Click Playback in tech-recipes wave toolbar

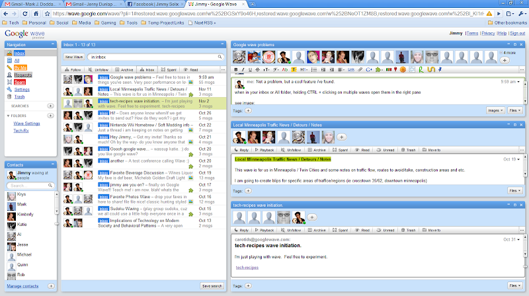(264, 231)
